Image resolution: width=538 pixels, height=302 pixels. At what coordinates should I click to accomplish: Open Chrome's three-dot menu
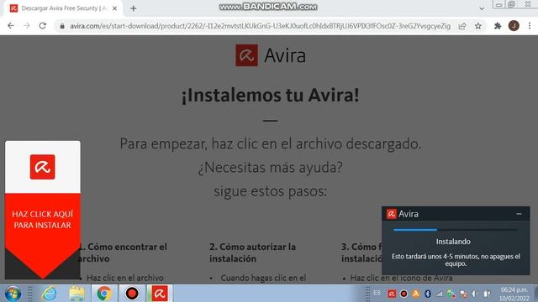coord(530,26)
